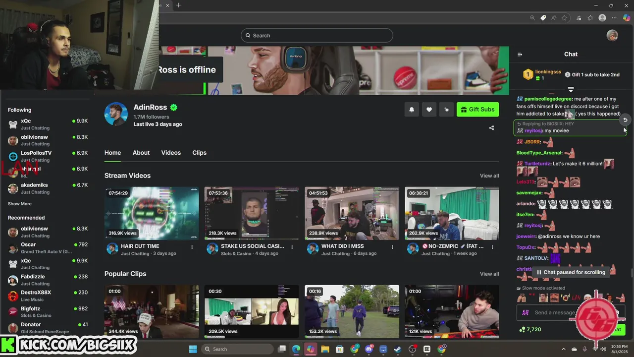Screen dimensions: 634x357
Task: Click the AdinRoss verified badge
Action: [x=174, y=107]
